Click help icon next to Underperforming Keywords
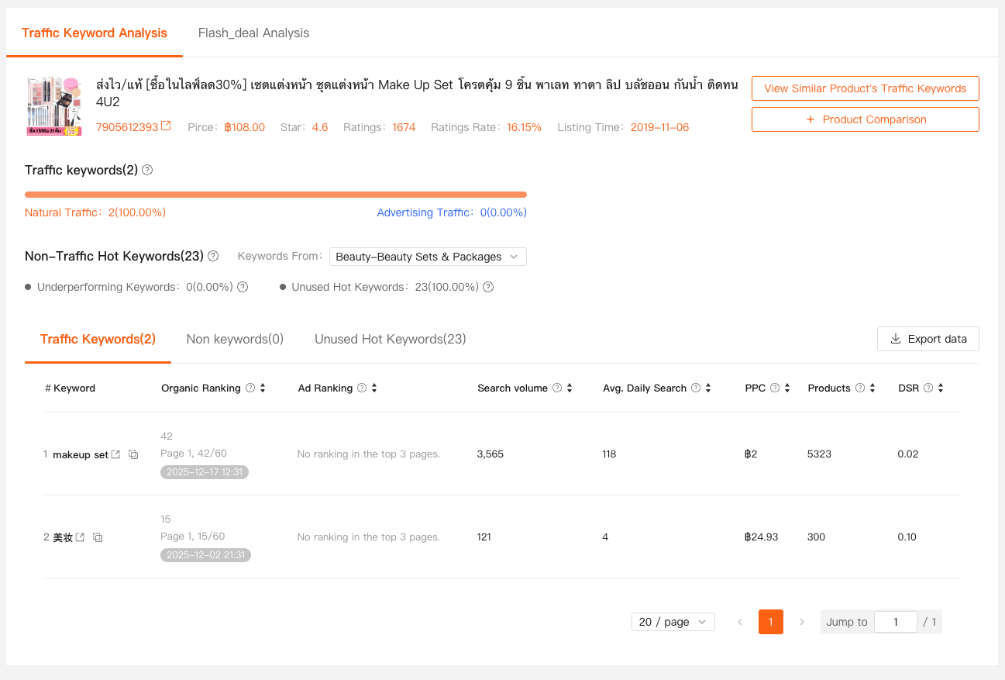The width and height of the screenshot is (1005, 680). pyautogui.click(x=243, y=287)
